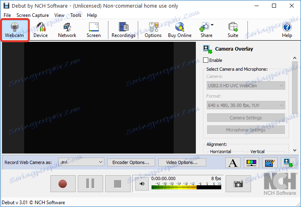Click the Camera Overlay header icon
Screen dimensions: 301x207
(x=208, y=49)
